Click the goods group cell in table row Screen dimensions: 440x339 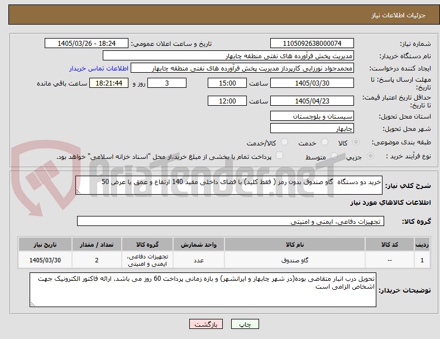click(147, 260)
